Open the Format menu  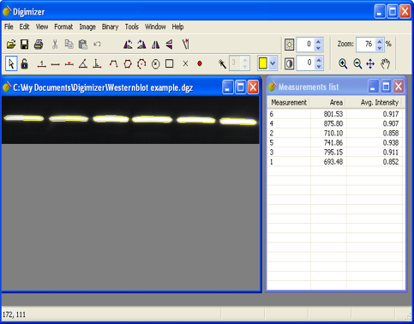pyautogui.click(x=63, y=27)
